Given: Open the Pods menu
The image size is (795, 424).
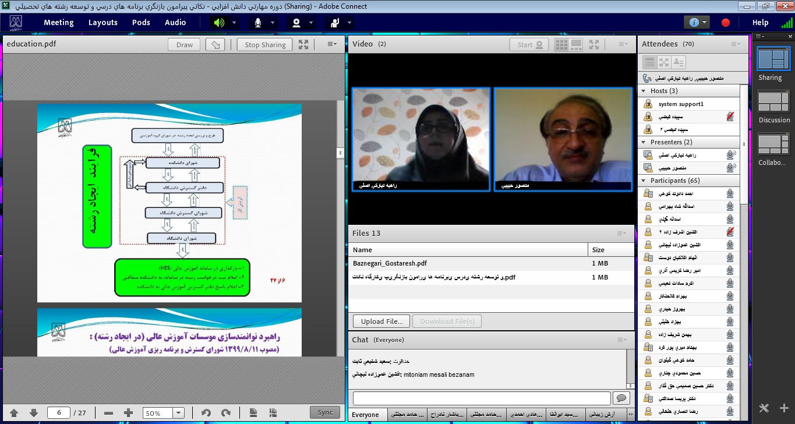Looking at the screenshot, I should [141, 23].
